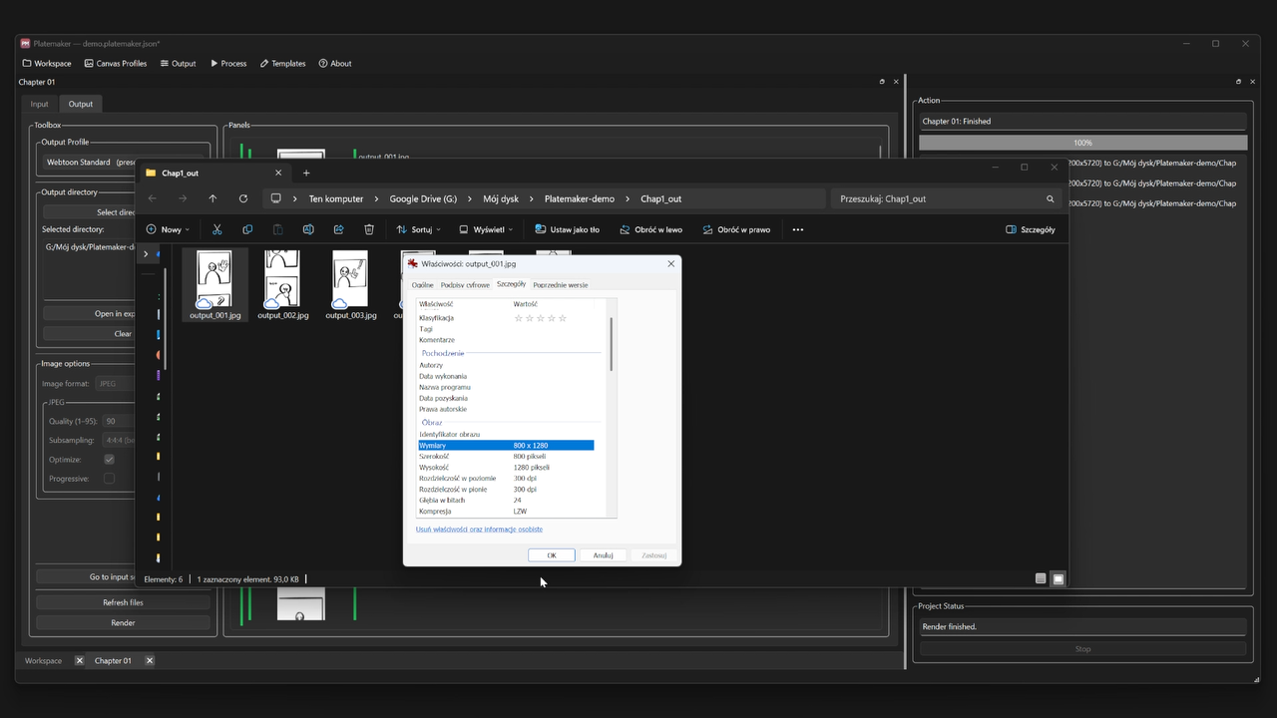The image size is (1277, 718).
Task: Open the 'Poprzednie wersje' tab
Action: (x=561, y=285)
